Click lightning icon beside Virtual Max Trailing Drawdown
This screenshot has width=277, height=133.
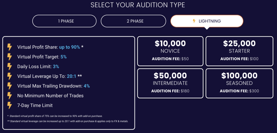[9, 86]
